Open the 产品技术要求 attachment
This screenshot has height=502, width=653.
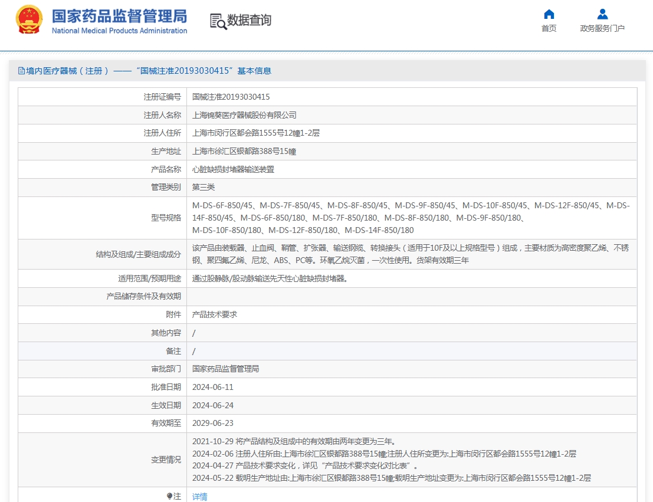tap(215, 314)
